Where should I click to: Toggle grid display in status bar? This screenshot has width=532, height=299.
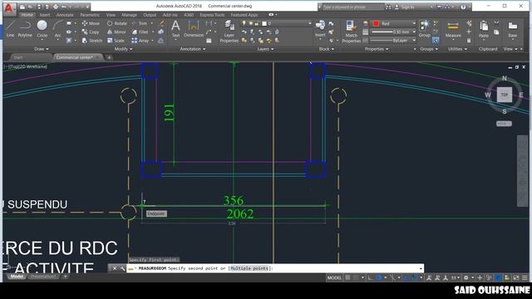click(347, 277)
